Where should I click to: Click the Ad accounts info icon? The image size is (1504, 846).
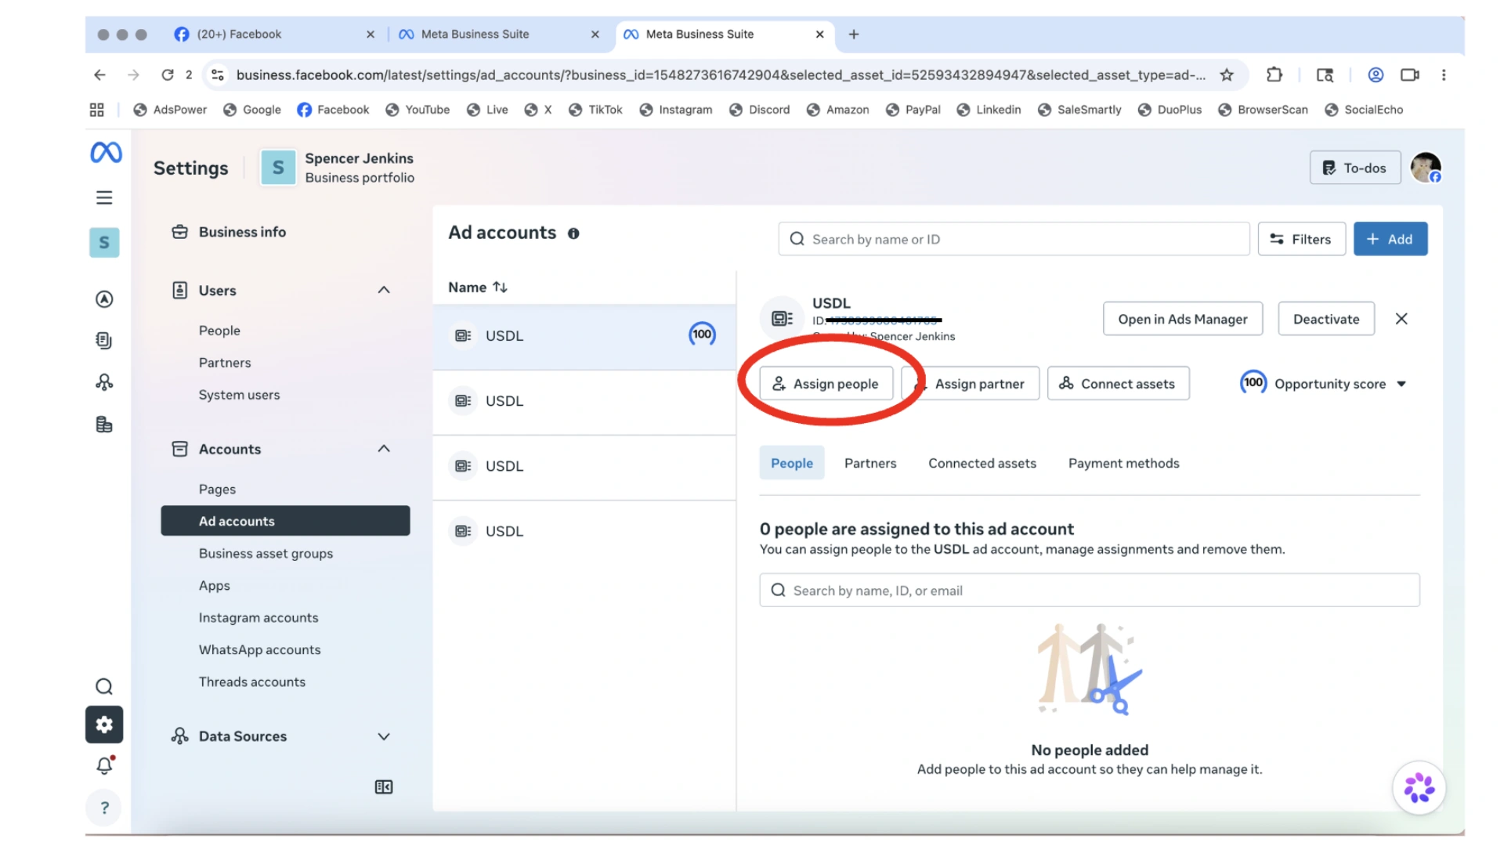(x=573, y=233)
